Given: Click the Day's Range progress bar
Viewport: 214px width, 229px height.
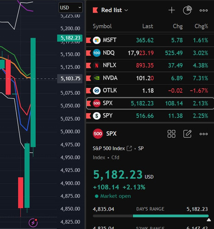Looking at the screenshot, I should (151, 216).
